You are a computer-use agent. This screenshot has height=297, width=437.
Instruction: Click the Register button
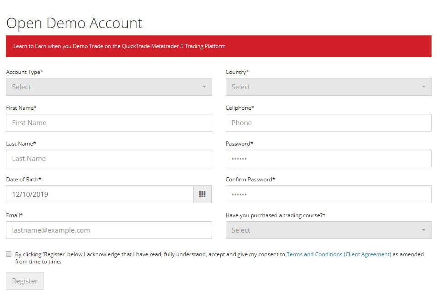click(25, 281)
